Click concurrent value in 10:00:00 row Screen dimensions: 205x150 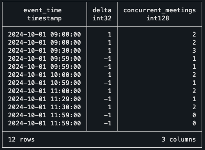194,75
